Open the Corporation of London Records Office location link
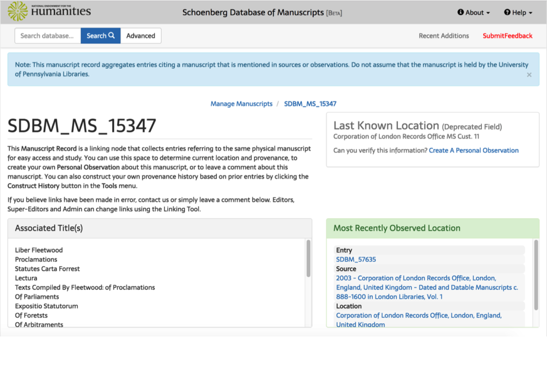The height and width of the screenshot is (389, 547). coord(419,320)
